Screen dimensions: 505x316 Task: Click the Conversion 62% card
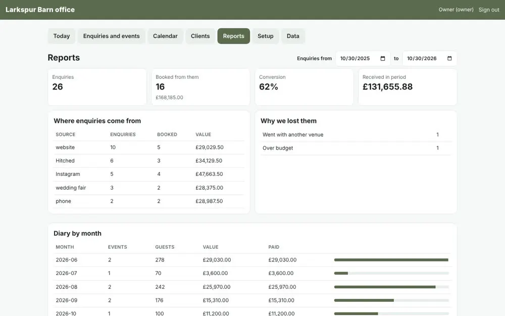(x=304, y=87)
